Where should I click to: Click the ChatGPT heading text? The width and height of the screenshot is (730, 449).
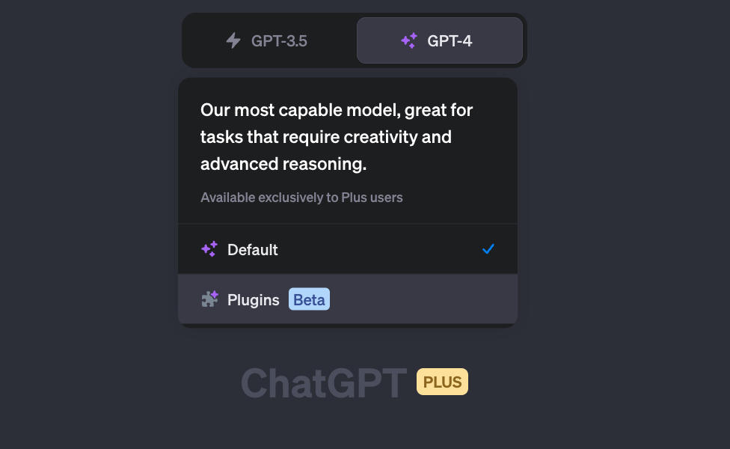324,383
